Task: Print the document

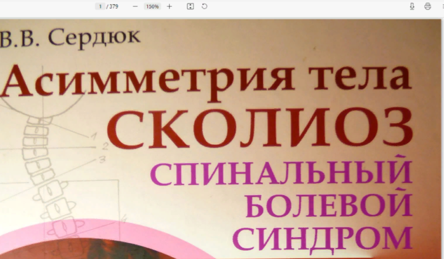Action: 428,6
